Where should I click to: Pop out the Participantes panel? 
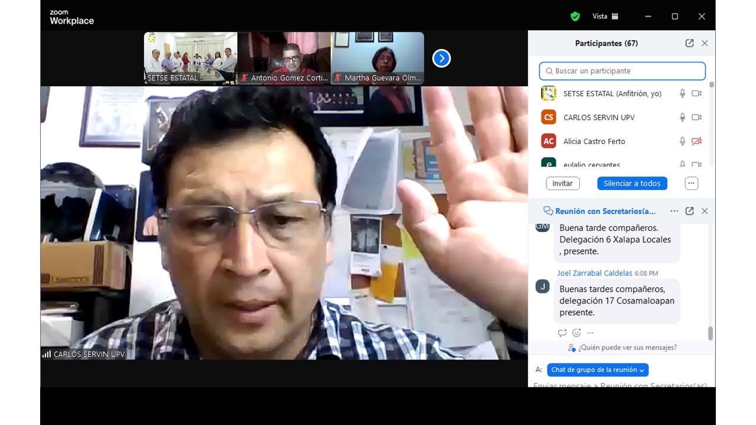(x=689, y=43)
